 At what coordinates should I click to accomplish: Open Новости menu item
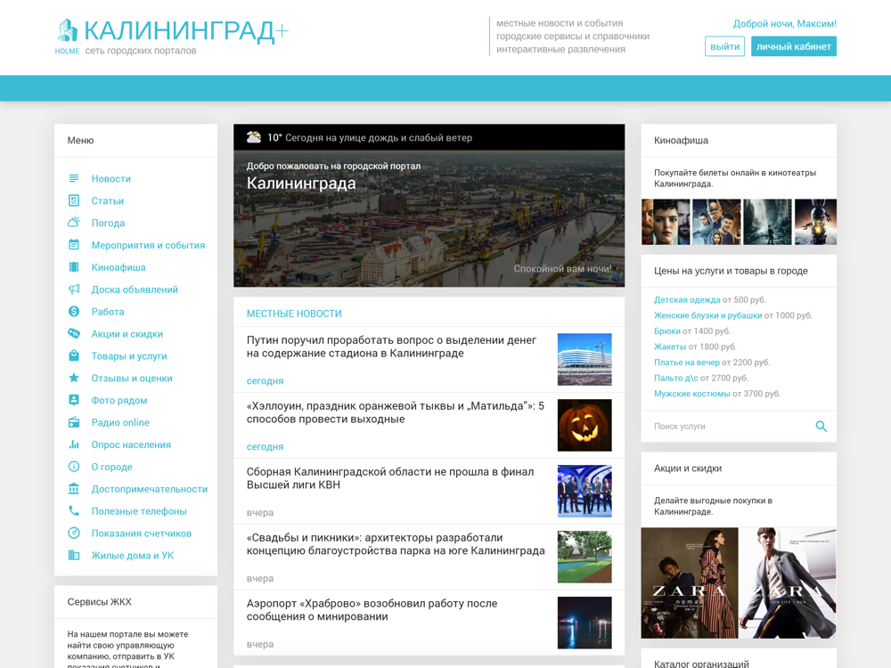tap(110, 178)
